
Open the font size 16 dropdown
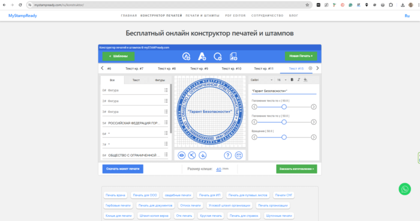[x=282, y=80]
